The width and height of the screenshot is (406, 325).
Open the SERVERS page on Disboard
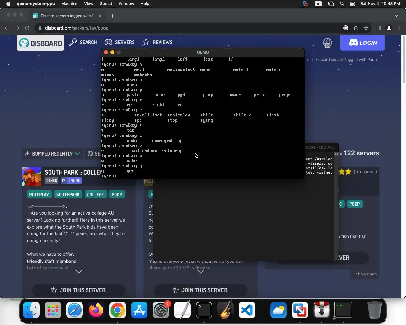click(x=120, y=42)
